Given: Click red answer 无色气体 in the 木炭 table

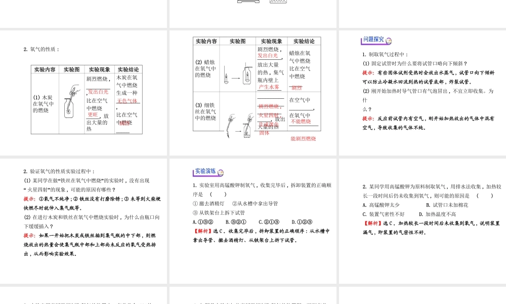Looking at the screenshot, I should (127, 101).
